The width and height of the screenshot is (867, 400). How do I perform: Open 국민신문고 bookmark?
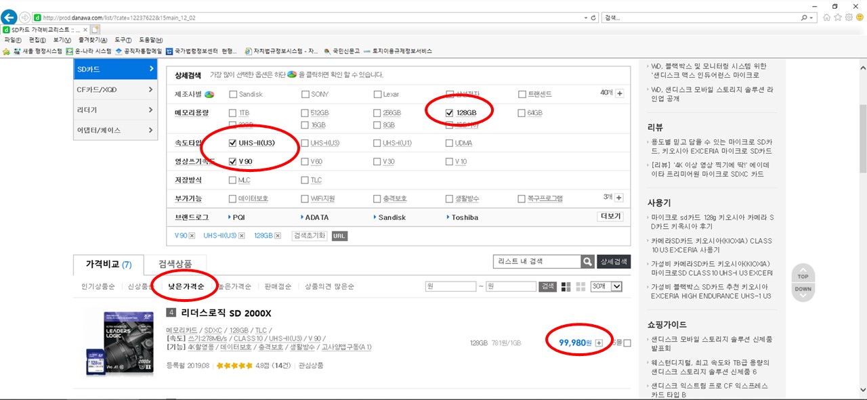341,51
